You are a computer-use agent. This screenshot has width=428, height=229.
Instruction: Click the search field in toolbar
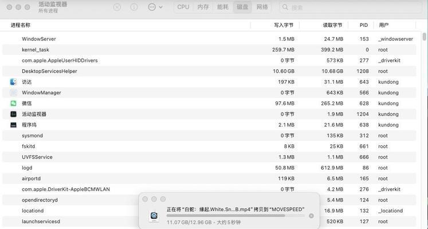[x=351, y=7]
